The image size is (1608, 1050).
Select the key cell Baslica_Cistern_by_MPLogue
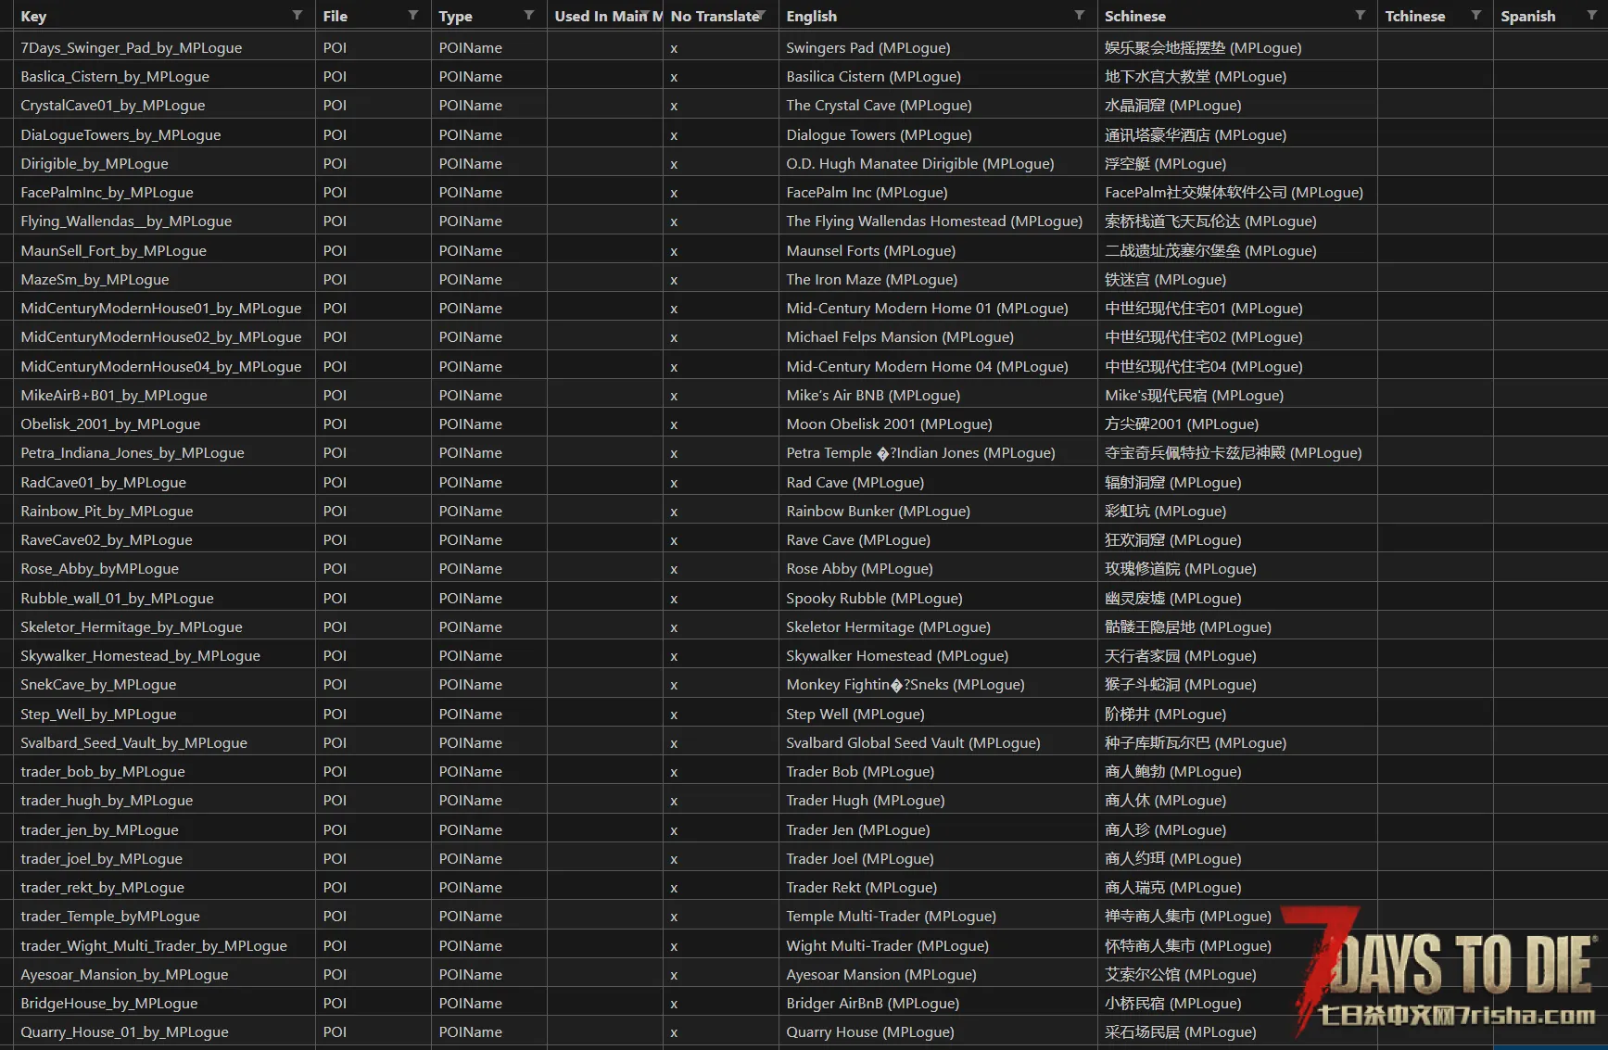click(164, 76)
